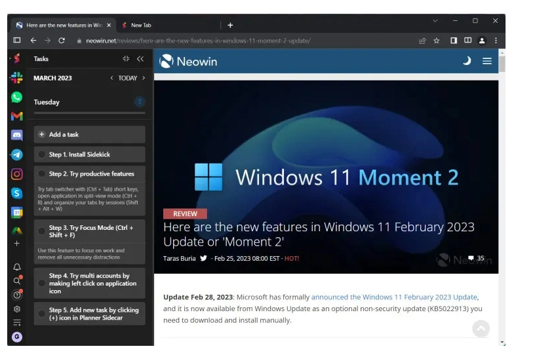Image resolution: width=537 pixels, height=355 pixels.
Task: Click the Tuesday task count badge 7
Action: 140,102
